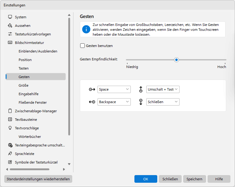
Task: Click the Zwischenablage-Manager clipboard icon
Action: click(x=10, y=111)
